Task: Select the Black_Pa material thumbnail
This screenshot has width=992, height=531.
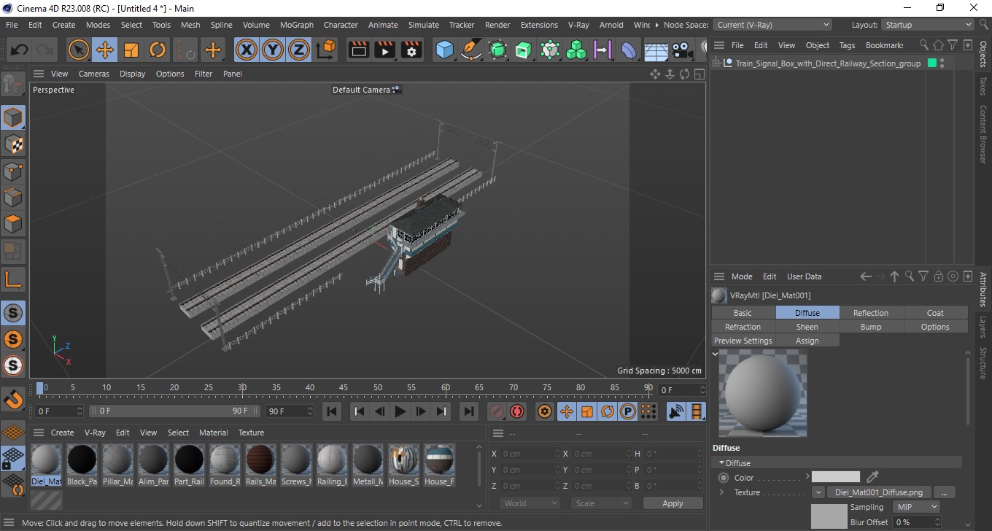Action: point(82,465)
